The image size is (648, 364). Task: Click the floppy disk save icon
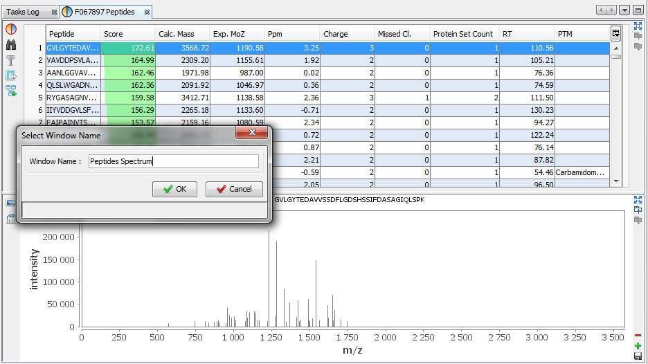click(638, 356)
